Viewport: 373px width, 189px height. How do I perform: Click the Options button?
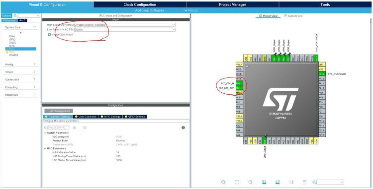(x=6, y=16)
